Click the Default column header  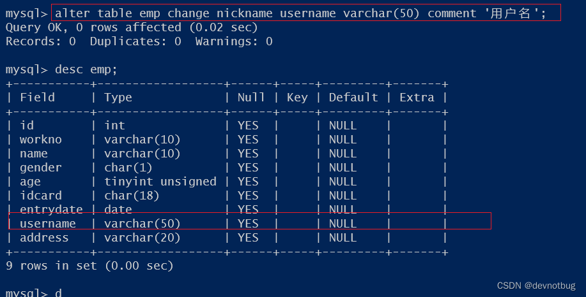click(x=353, y=98)
